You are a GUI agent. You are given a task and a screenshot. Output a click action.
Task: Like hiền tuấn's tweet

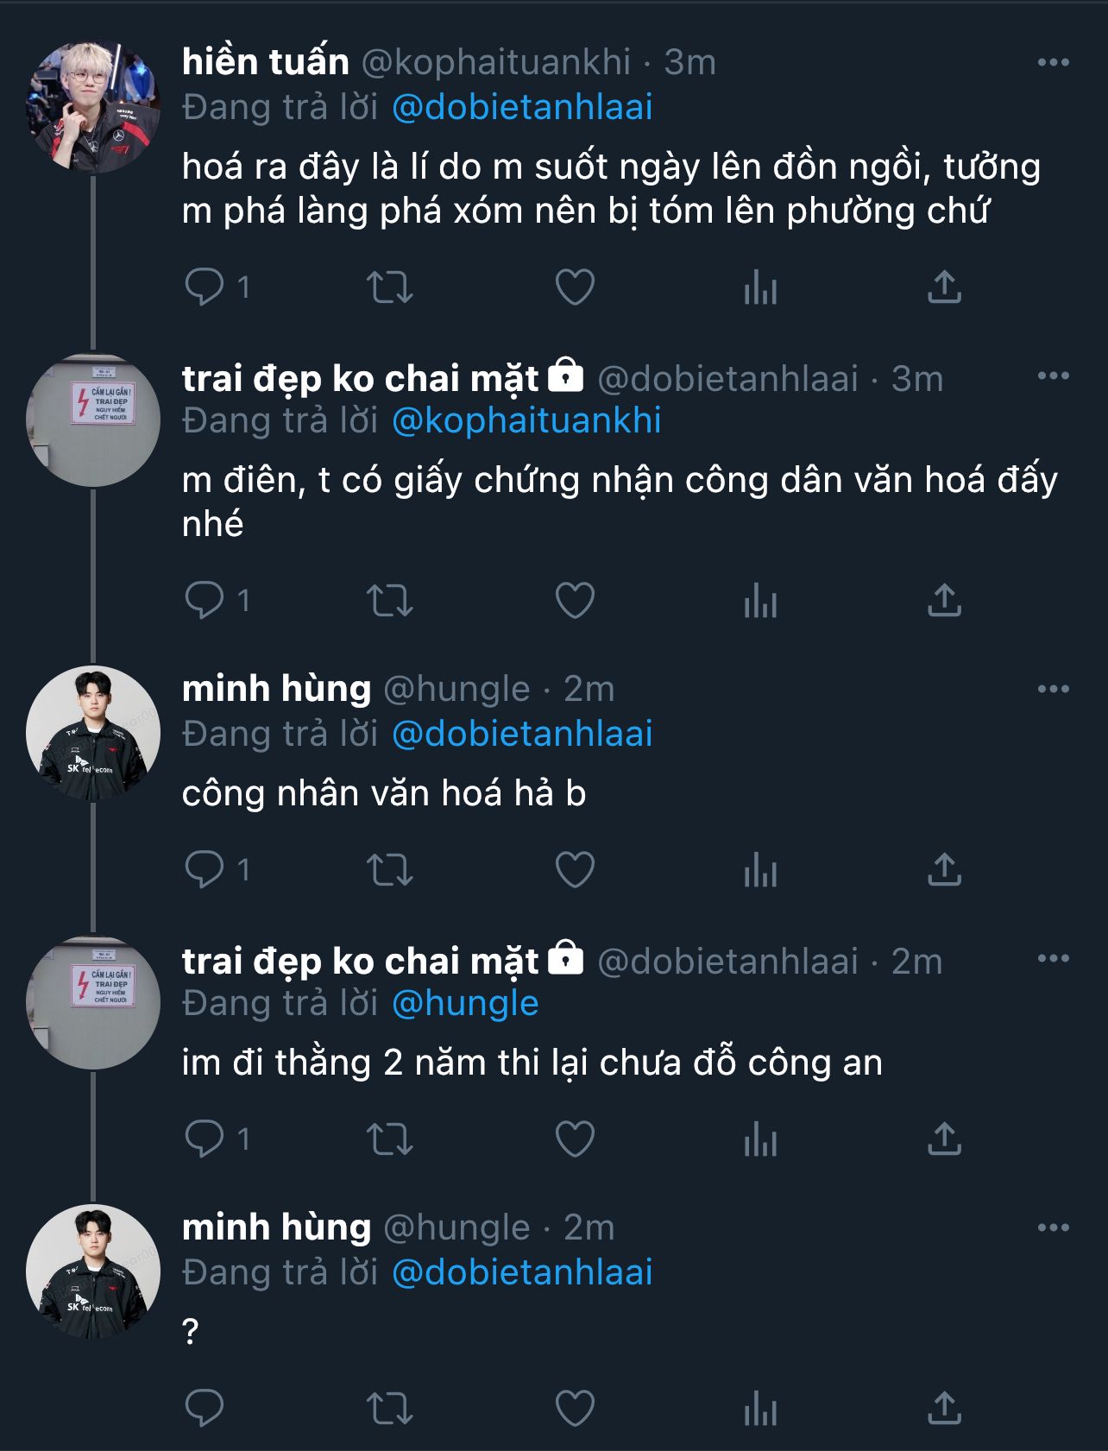575,287
